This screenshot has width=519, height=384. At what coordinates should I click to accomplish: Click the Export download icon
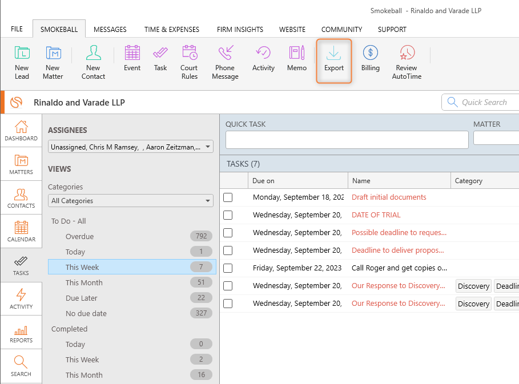[x=334, y=54]
